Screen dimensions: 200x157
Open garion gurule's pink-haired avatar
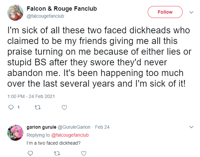(15, 133)
